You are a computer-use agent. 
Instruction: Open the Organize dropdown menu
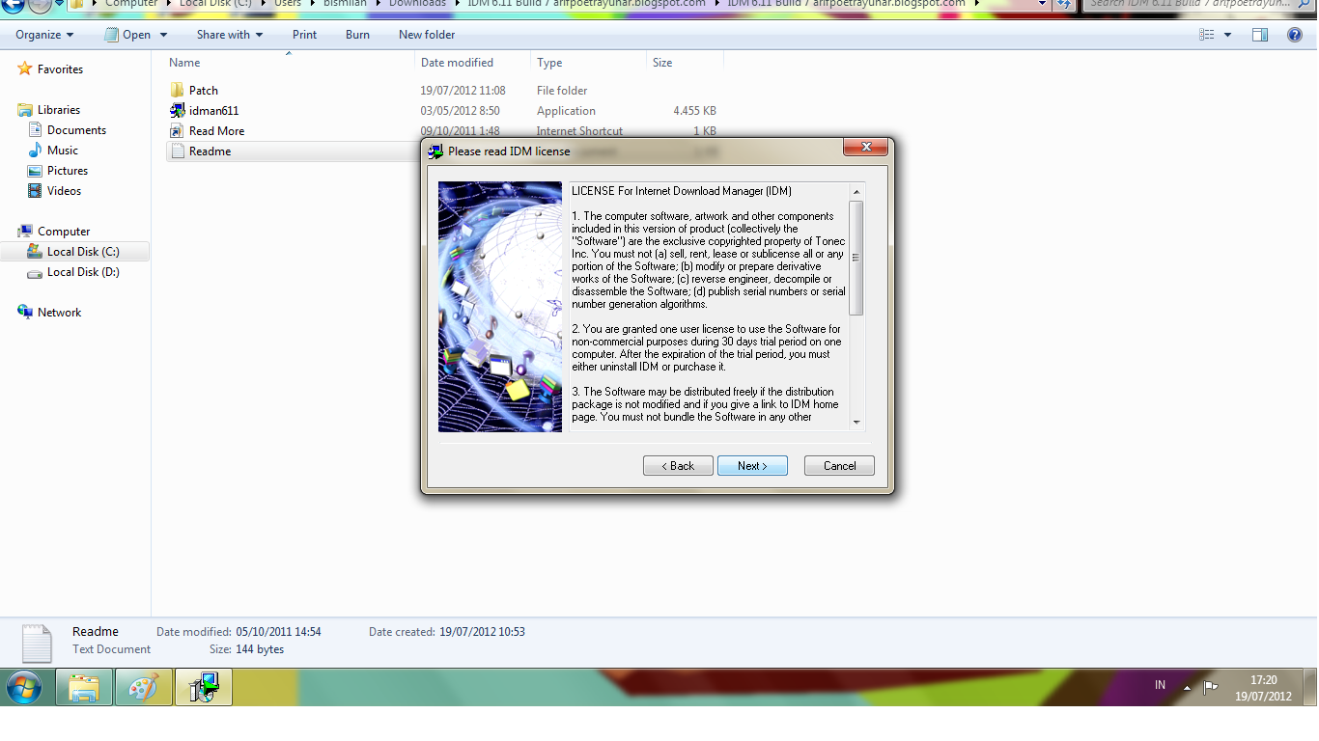tap(44, 35)
